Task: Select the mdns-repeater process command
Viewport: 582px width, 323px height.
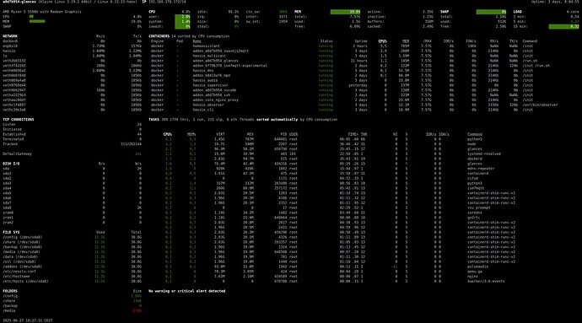Action: (x=481, y=169)
